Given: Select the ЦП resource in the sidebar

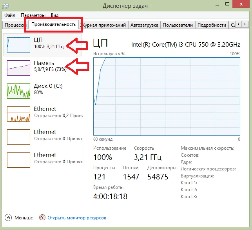Looking at the screenshot, I should click(x=42, y=45).
